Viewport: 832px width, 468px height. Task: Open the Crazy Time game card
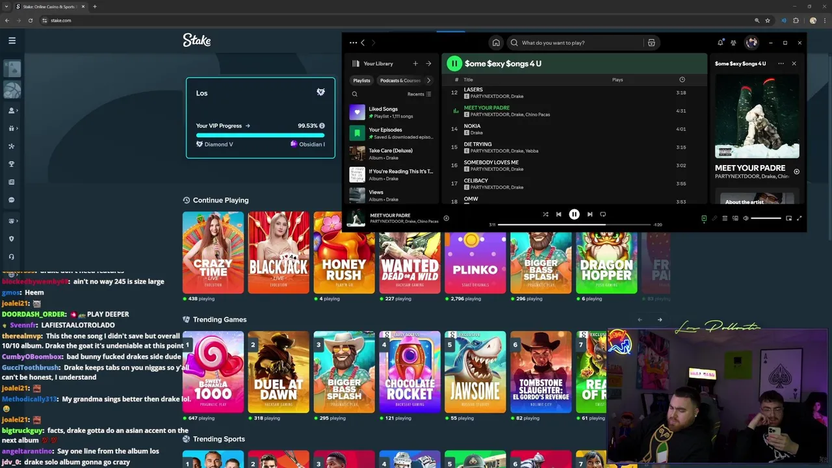tap(213, 252)
